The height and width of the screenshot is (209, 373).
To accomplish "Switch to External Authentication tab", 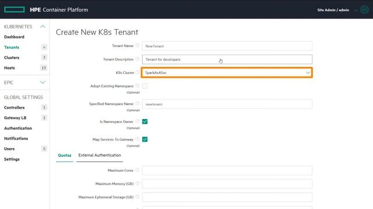I will [100, 156].
